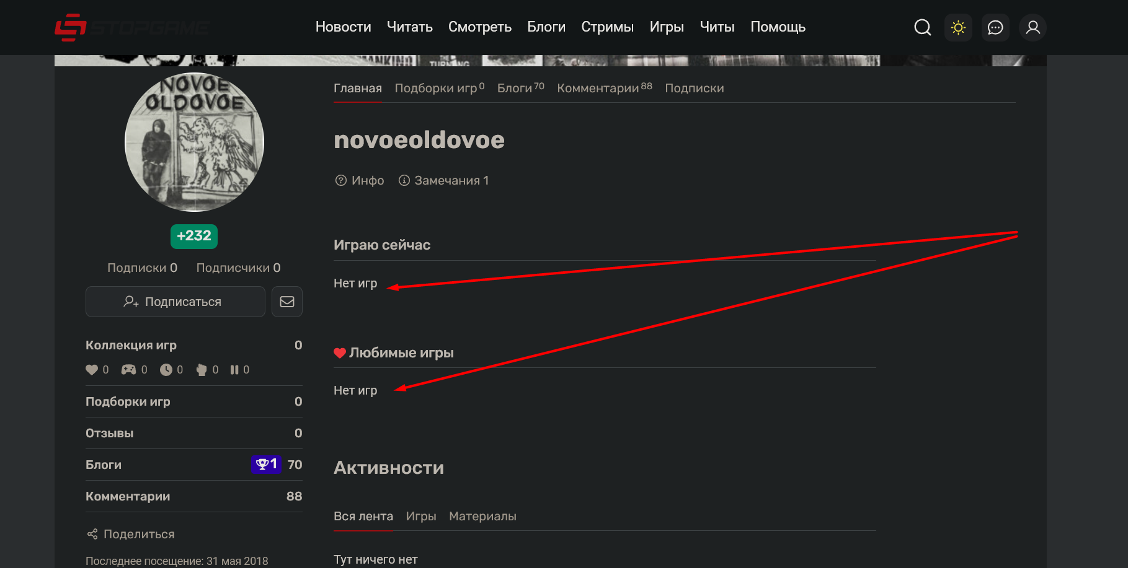Select the Игры activity tab
Screen dimensions: 1128x568
pyautogui.click(x=421, y=517)
